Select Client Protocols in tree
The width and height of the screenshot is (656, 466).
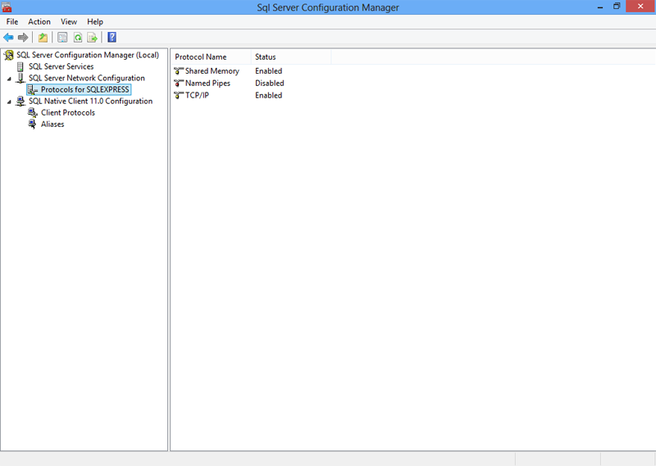pyautogui.click(x=68, y=113)
